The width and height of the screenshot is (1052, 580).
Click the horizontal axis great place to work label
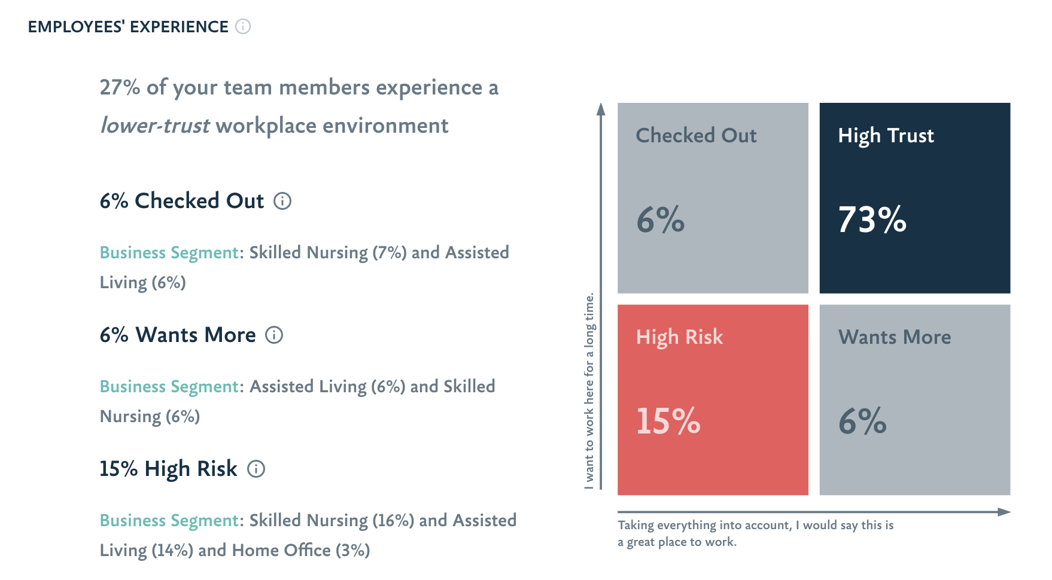tap(755, 533)
